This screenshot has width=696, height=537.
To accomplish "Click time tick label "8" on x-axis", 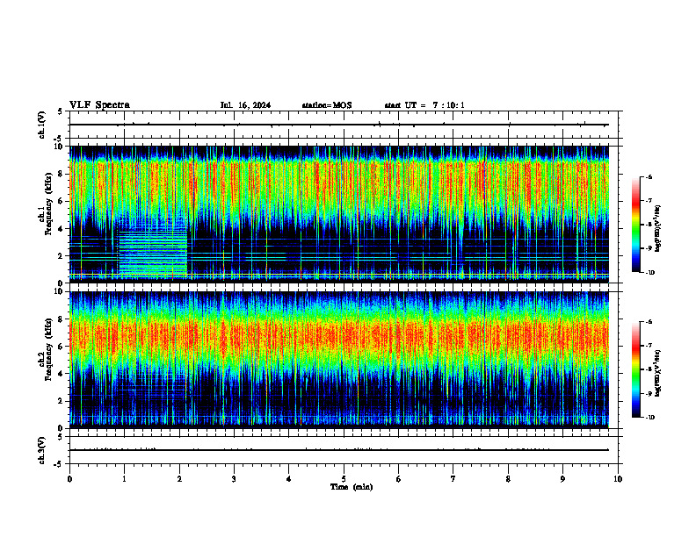I will pos(508,479).
